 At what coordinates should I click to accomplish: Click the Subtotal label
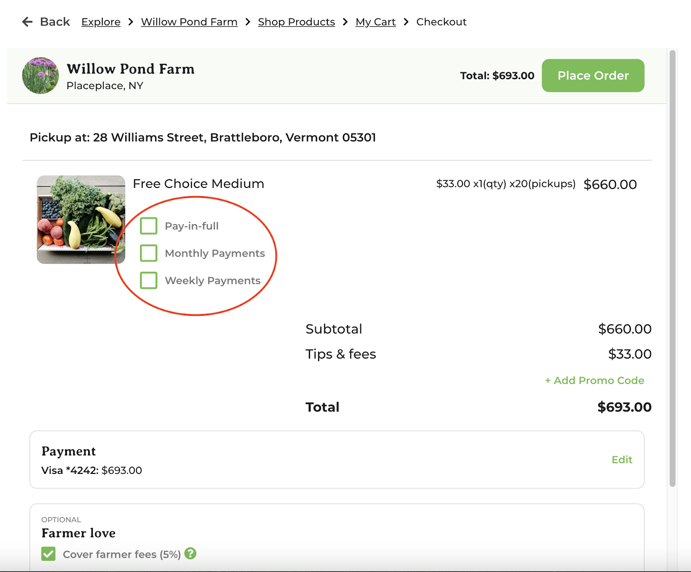coord(334,329)
